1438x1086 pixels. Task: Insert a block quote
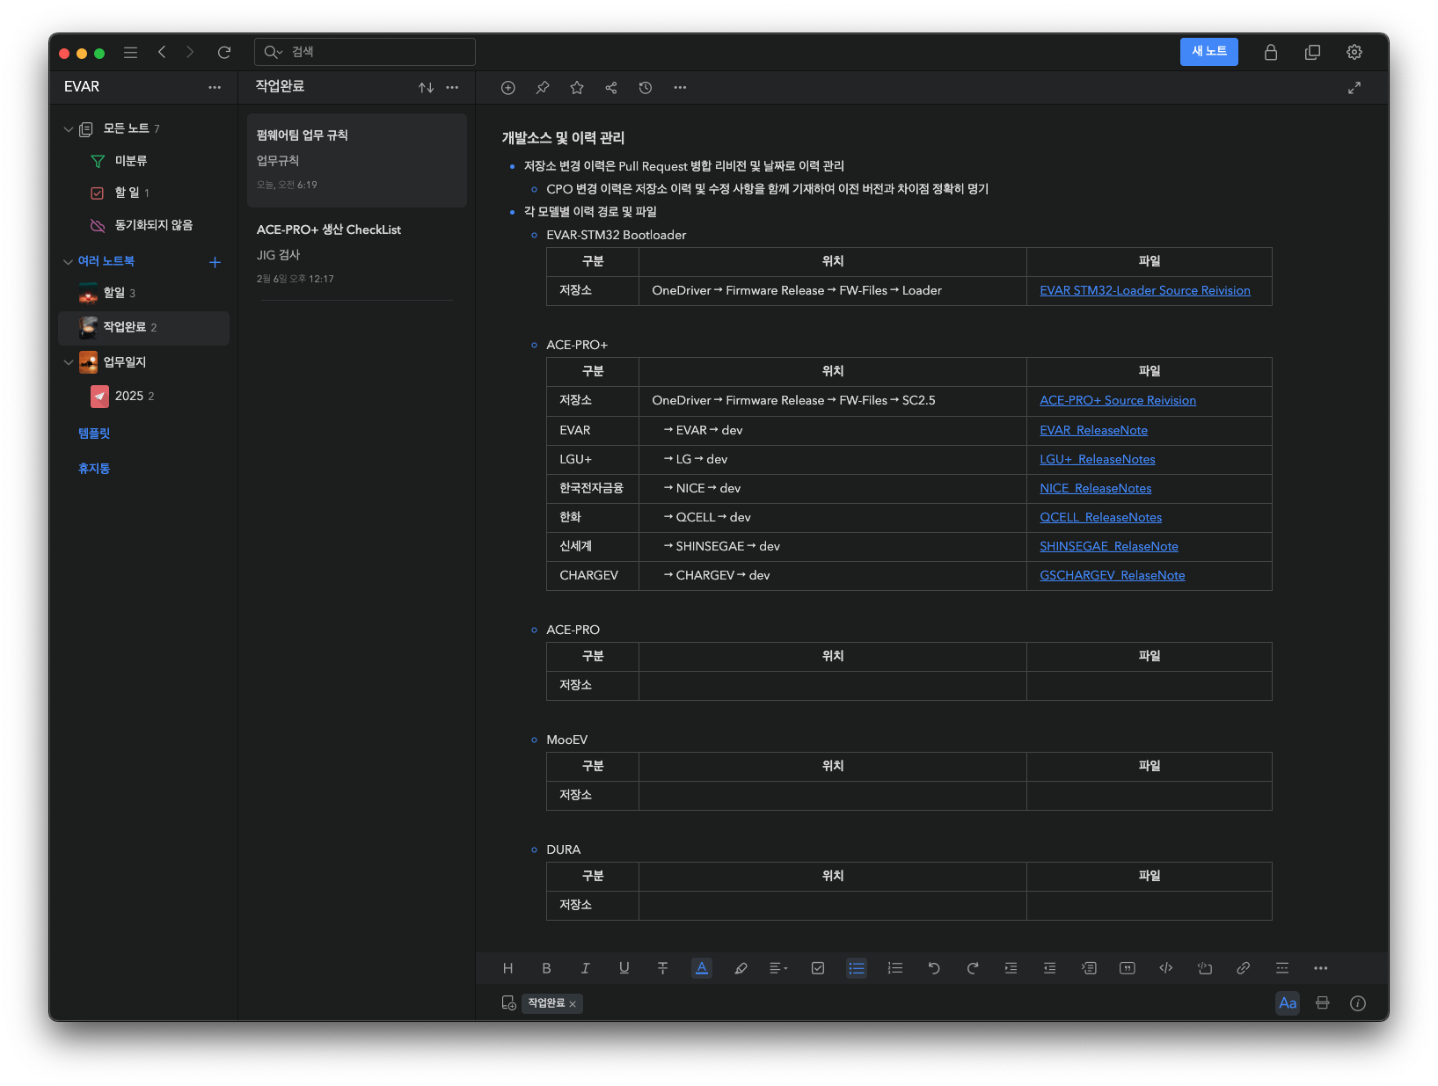click(x=1128, y=968)
